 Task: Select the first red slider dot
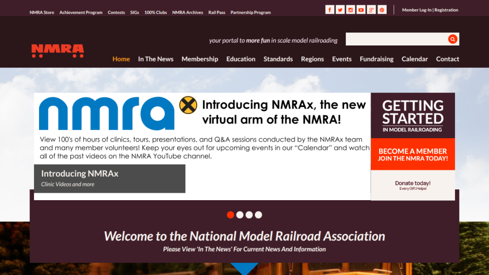click(231, 215)
